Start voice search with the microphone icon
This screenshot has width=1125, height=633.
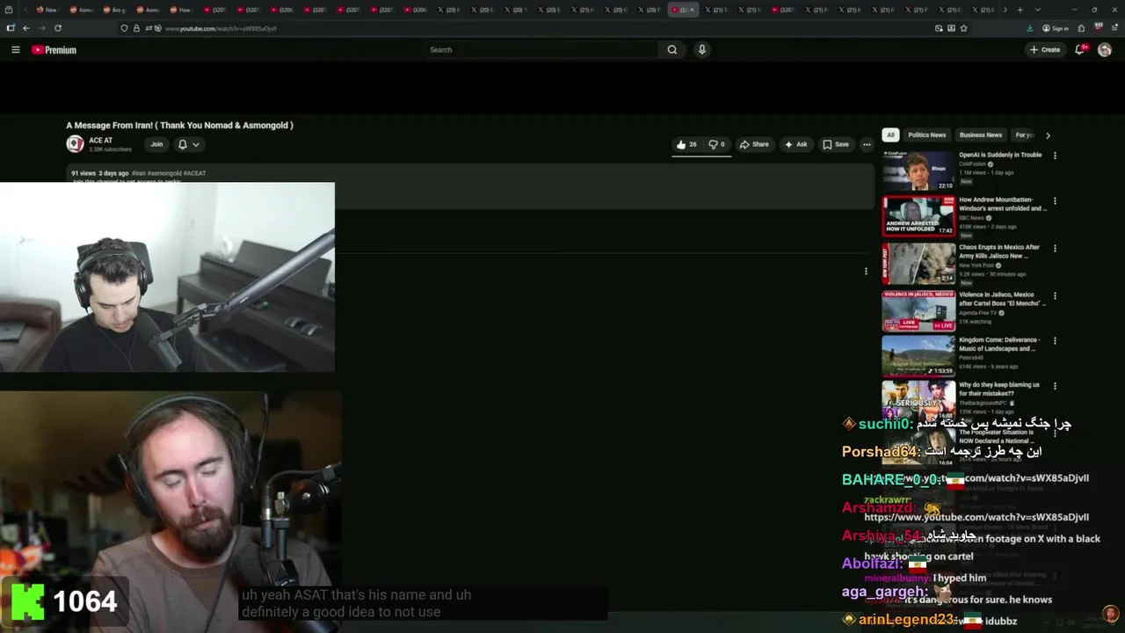[x=701, y=50]
